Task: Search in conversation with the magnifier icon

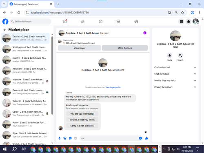Action: pos(180,55)
